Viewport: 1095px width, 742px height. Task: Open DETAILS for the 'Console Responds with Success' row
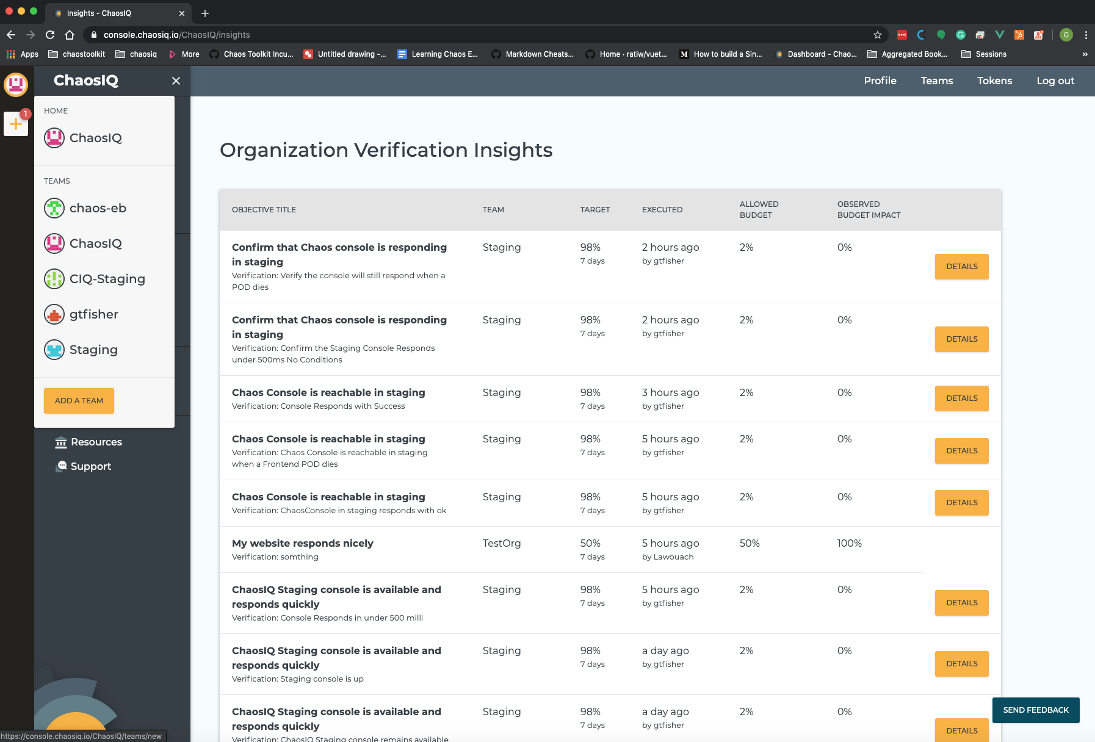[962, 398]
